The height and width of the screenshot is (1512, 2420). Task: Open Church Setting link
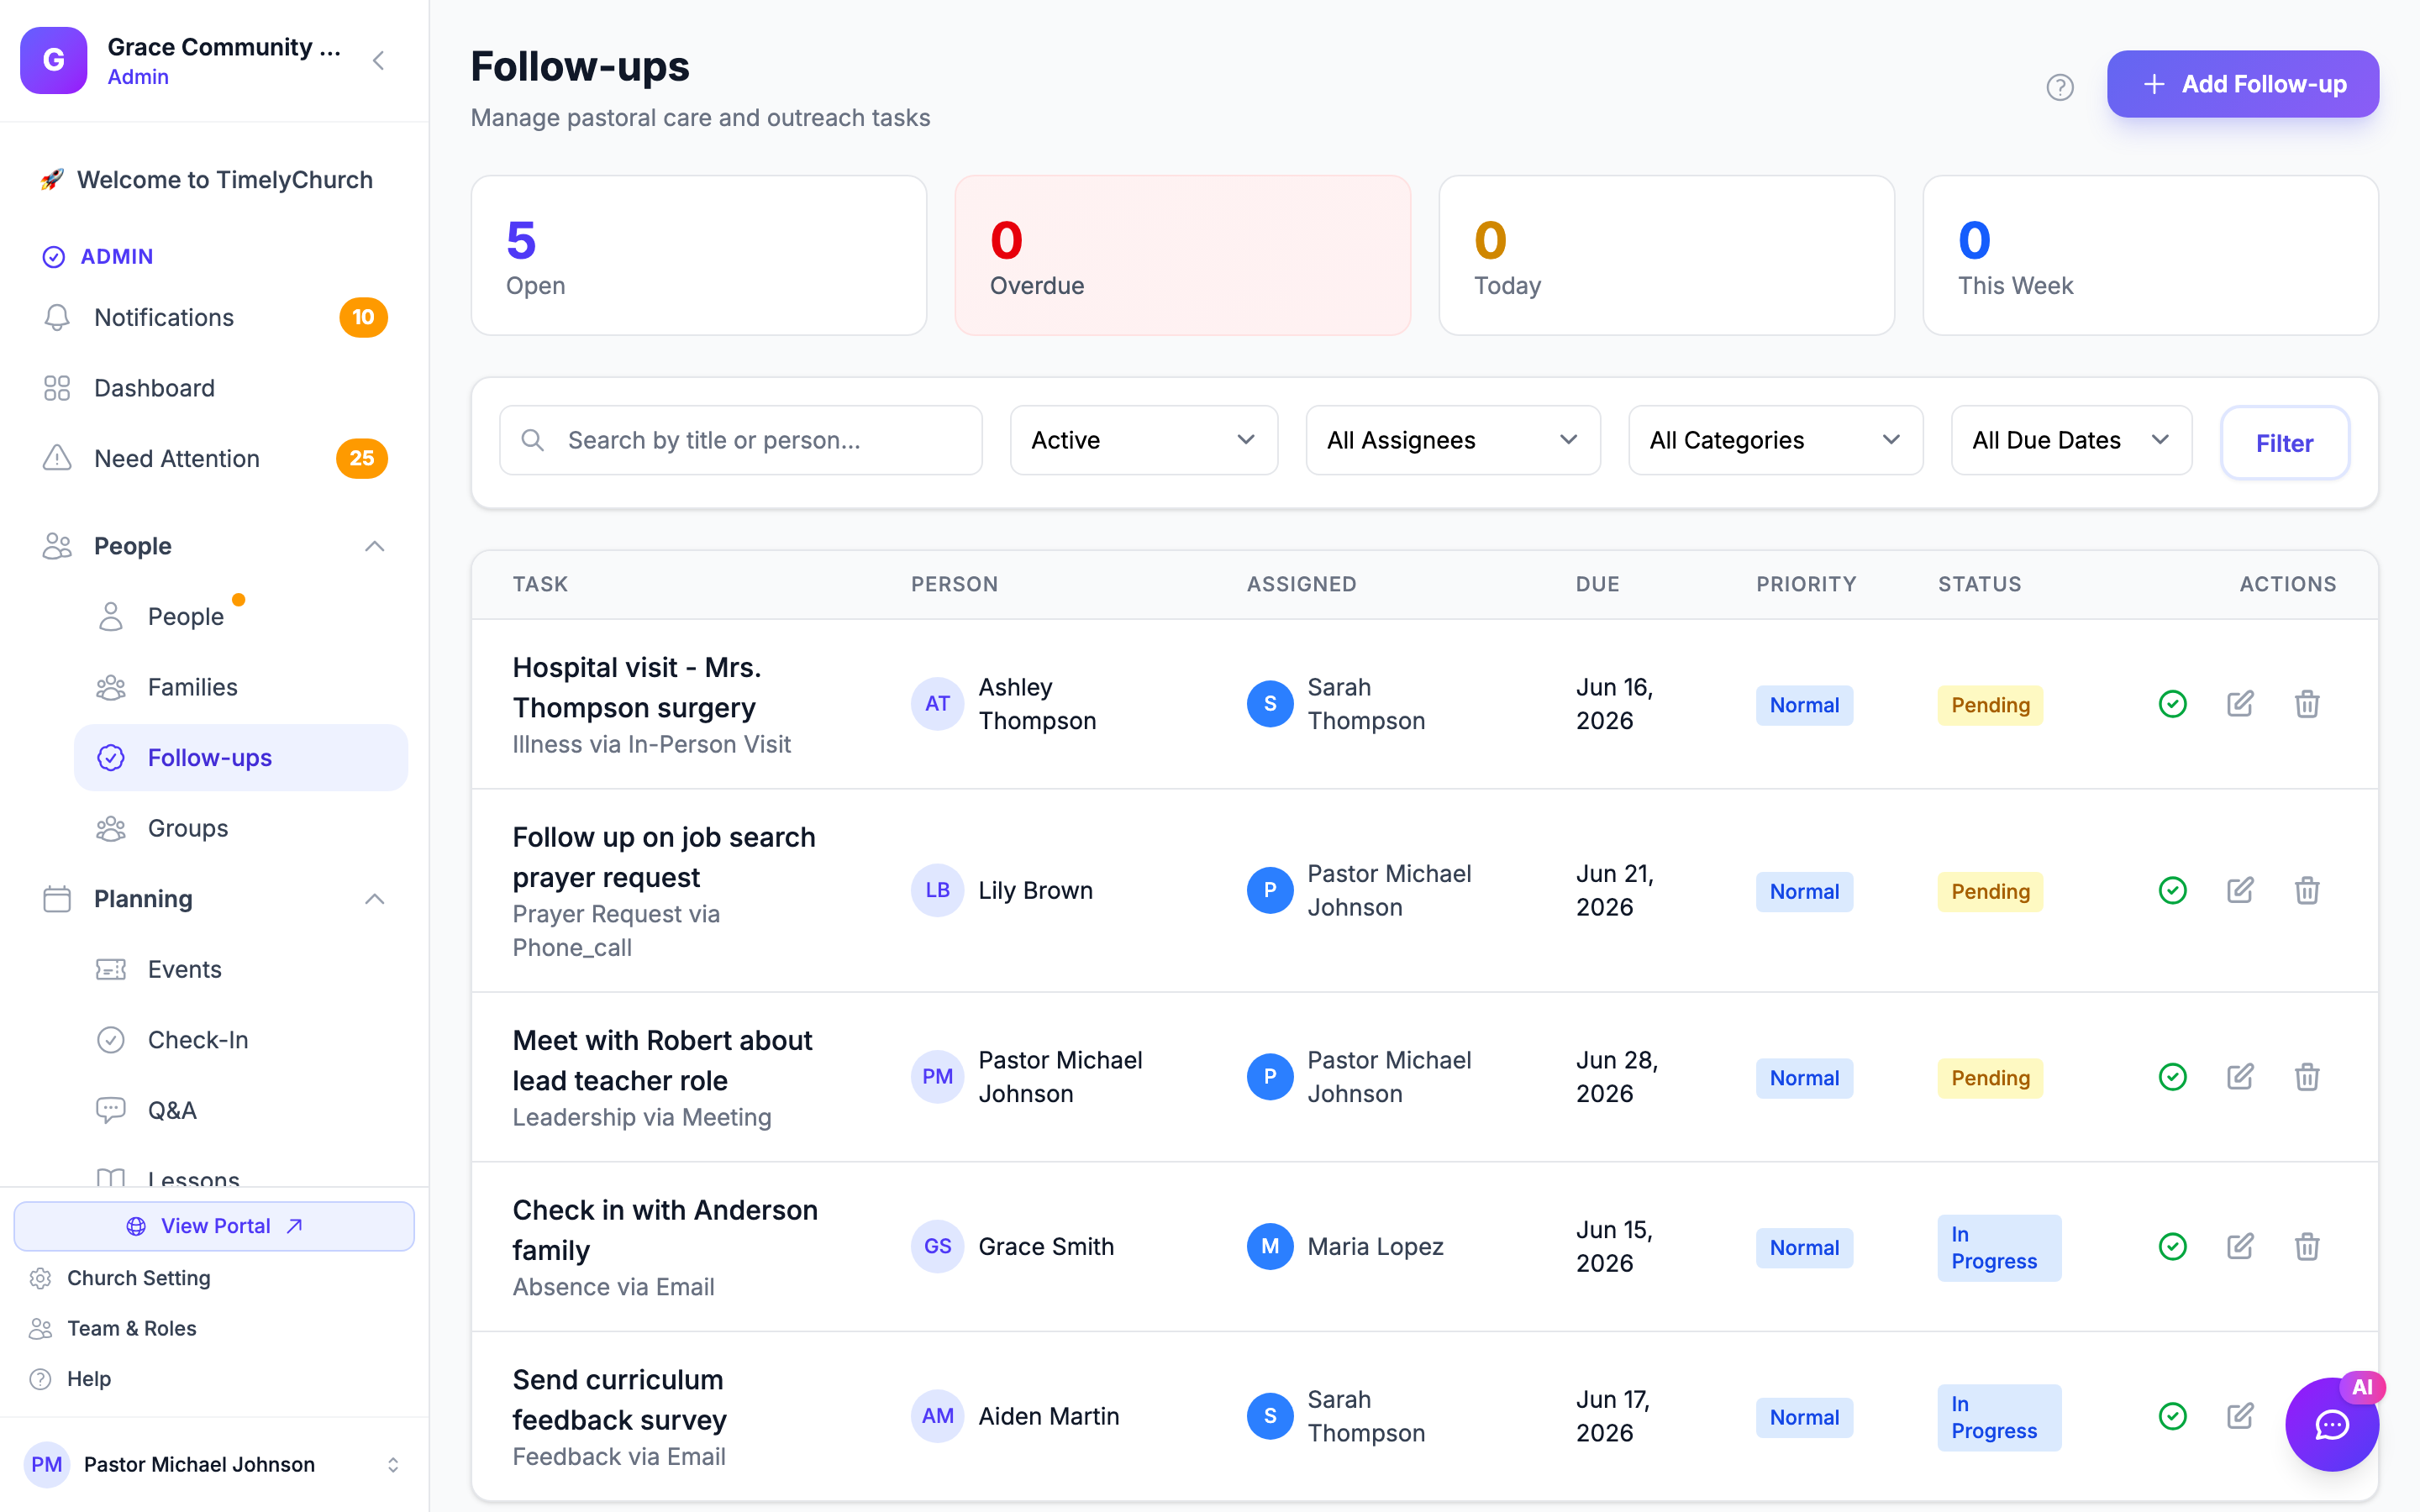[x=138, y=1278]
